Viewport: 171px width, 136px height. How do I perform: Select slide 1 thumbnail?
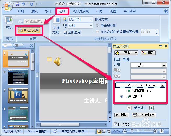[18, 58]
